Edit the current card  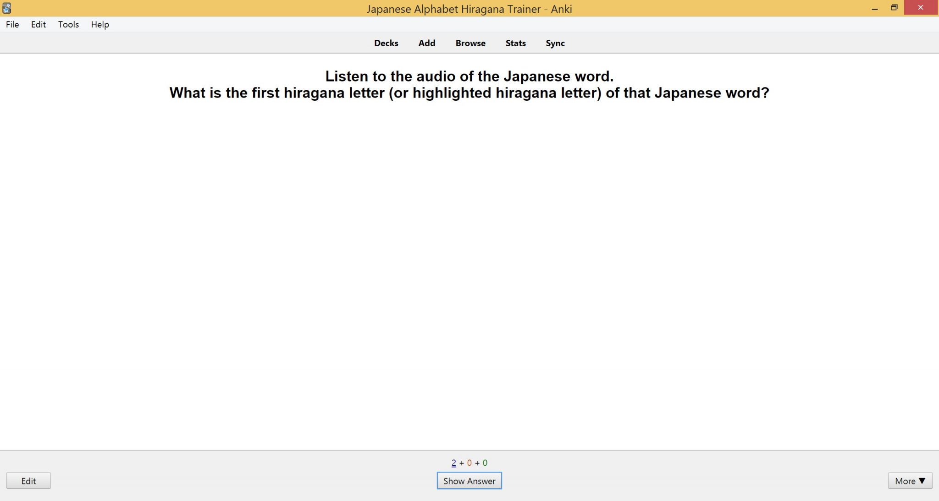28,480
